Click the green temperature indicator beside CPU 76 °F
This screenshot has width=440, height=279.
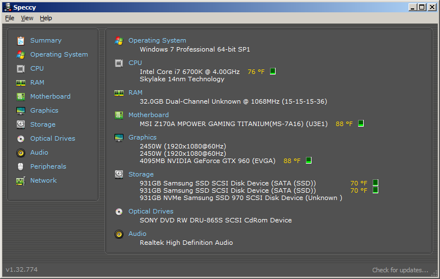tap(273, 71)
